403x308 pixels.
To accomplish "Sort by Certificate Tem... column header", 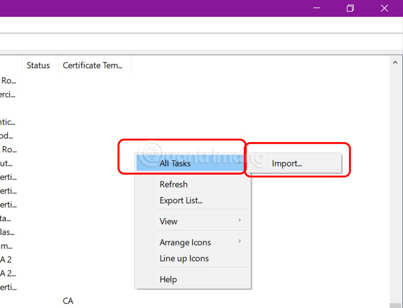I will 94,65.
